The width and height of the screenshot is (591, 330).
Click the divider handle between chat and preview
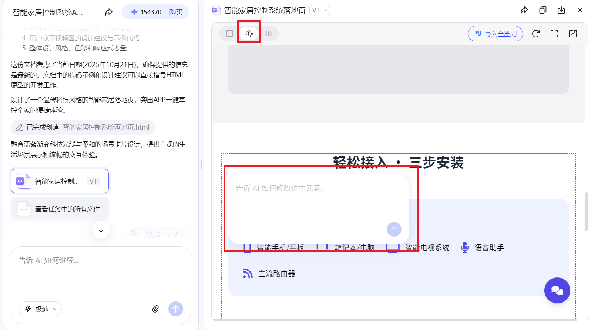pyautogui.click(x=201, y=164)
